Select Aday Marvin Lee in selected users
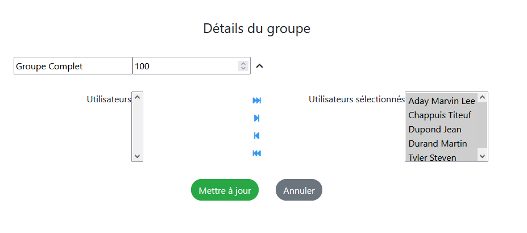 442,101
